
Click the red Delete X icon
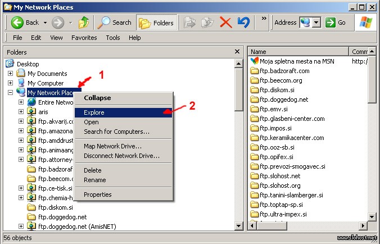click(225, 22)
